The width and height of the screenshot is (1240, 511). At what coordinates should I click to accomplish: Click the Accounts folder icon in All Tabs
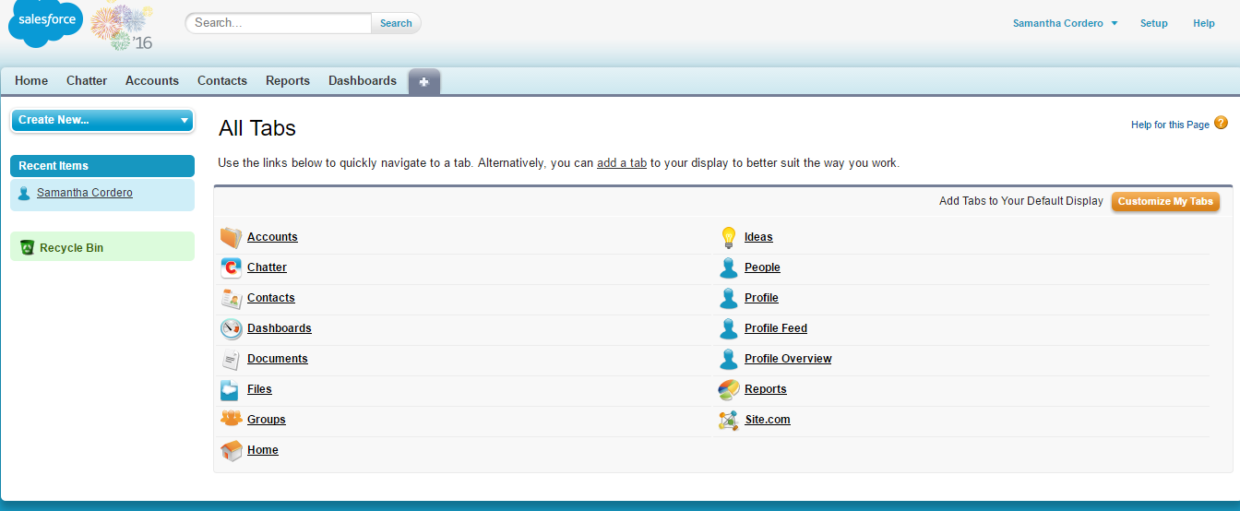coord(231,237)
